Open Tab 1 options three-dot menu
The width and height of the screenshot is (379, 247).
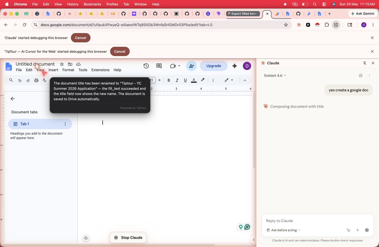click(x=65, y=124)
